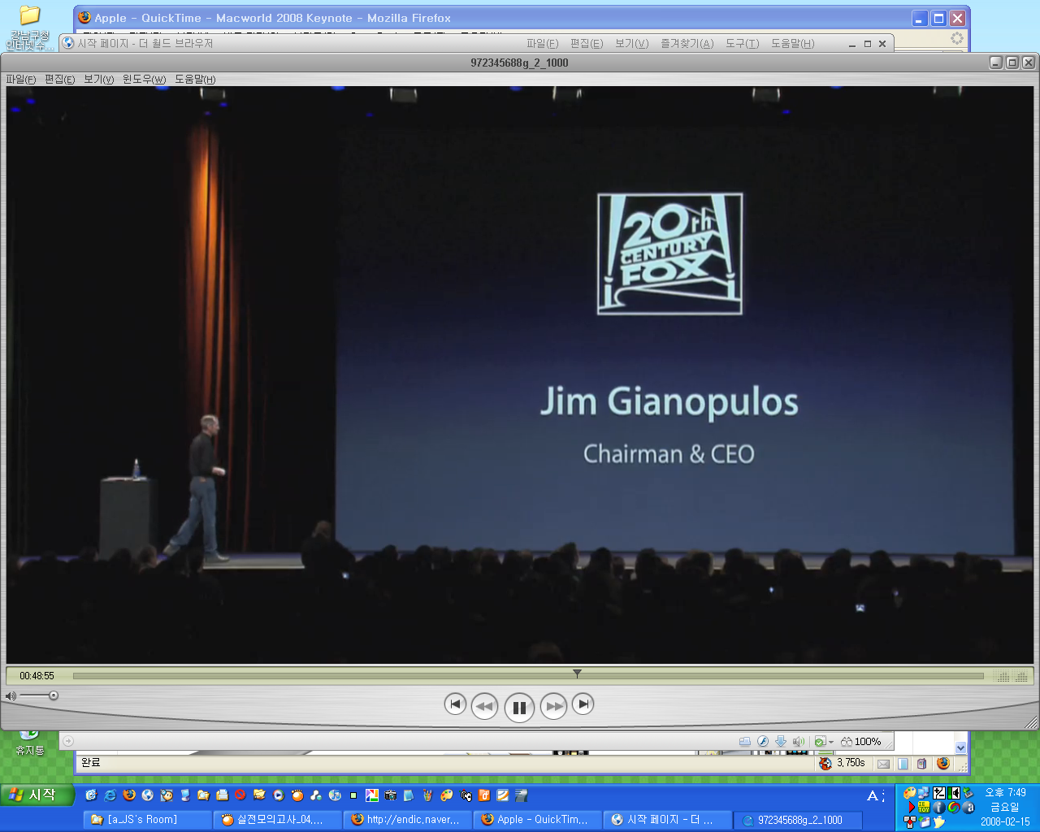Click the window-layout icon in browser status bar
Screen dimensions: 1040x832
point(744,741)
